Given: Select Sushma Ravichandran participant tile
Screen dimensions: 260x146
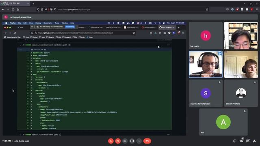Looking at the screenshot, I should tap(206, 93).
